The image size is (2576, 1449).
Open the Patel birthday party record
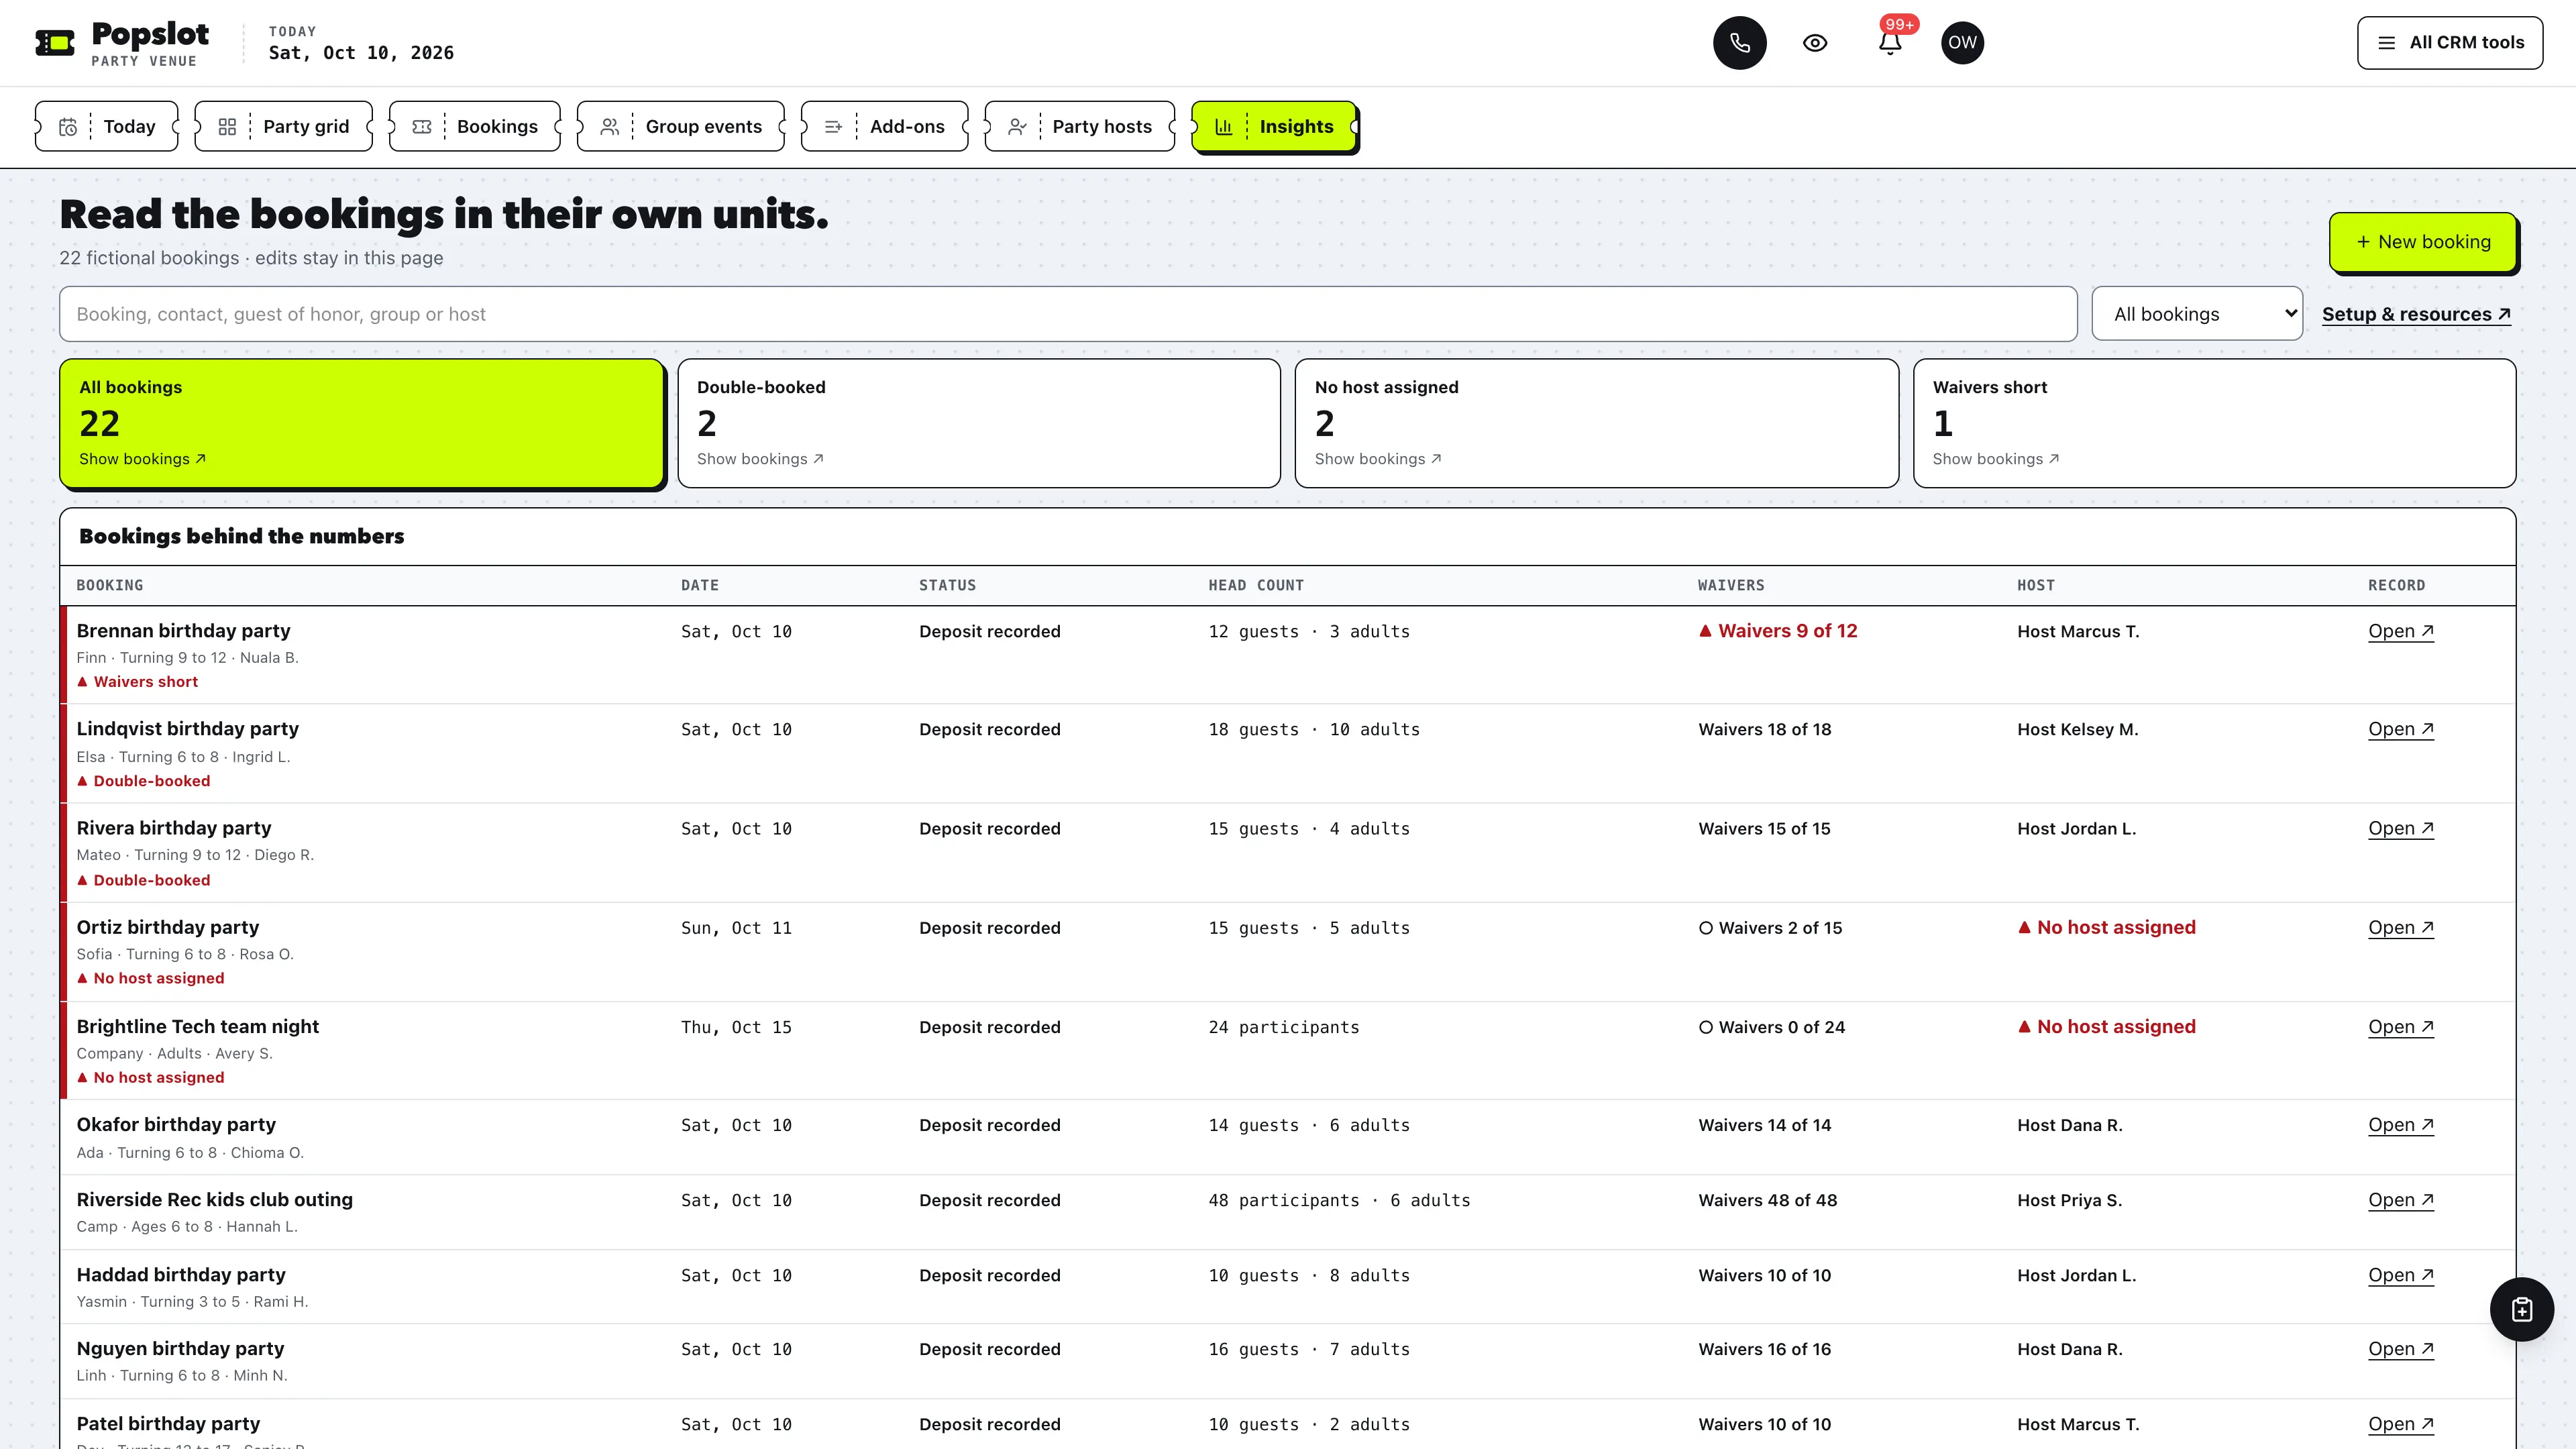coord(2400,1424)
